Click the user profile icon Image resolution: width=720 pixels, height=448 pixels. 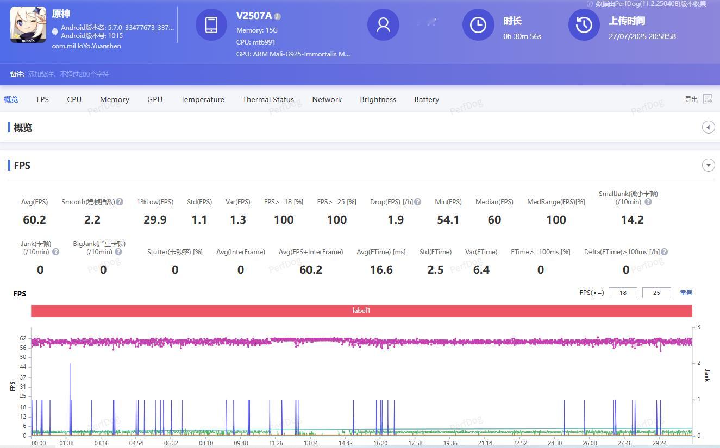tap(383, 25)
